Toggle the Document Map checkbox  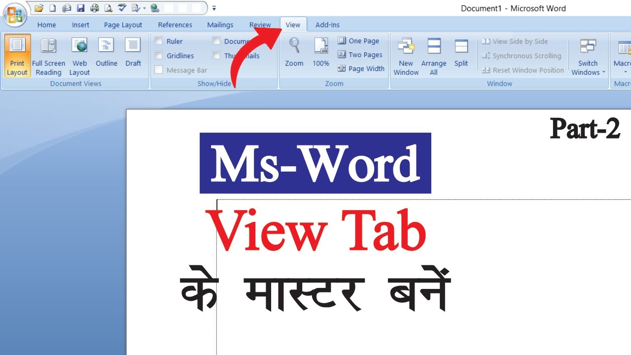coord(216,41)
